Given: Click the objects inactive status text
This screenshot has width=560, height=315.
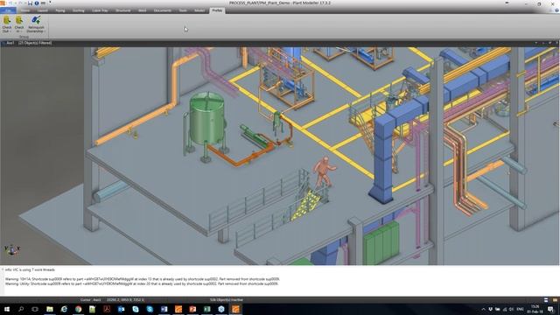Looking at the screenshot, I should pyautogui.click(x=227, y=300).
